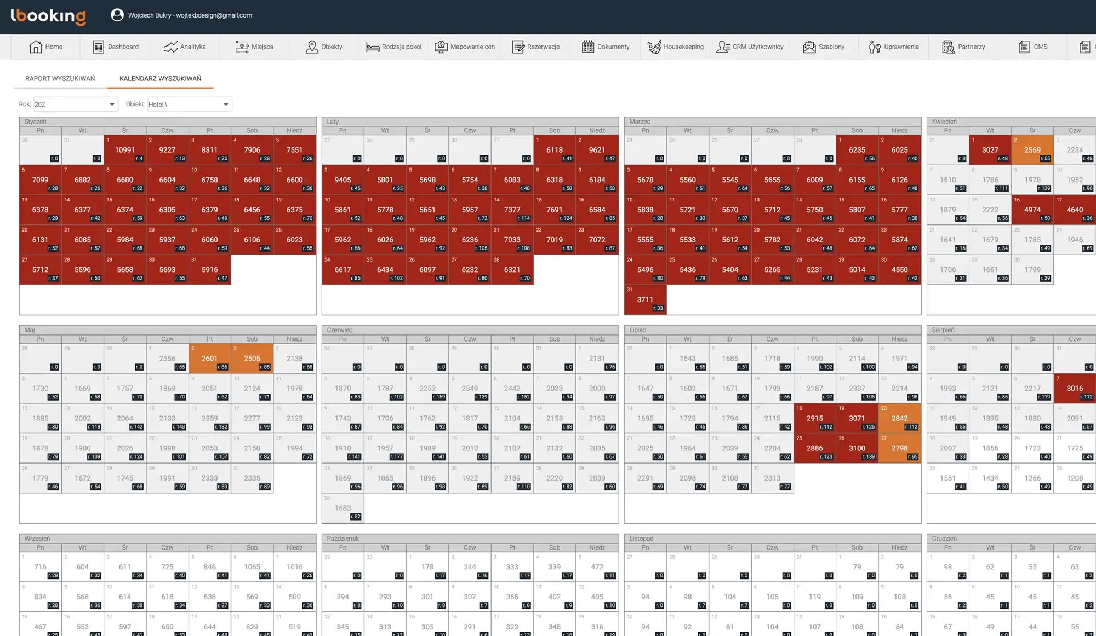1096x636 pixels.
Task: Open the CRM Użytkownicy icon
Action: tap(723, 47)
